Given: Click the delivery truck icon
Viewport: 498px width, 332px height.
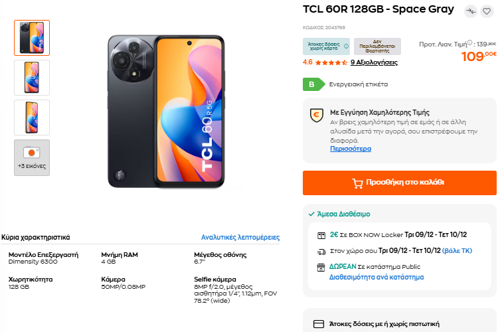Looking at the screenshot, I should tap(321, 251).
